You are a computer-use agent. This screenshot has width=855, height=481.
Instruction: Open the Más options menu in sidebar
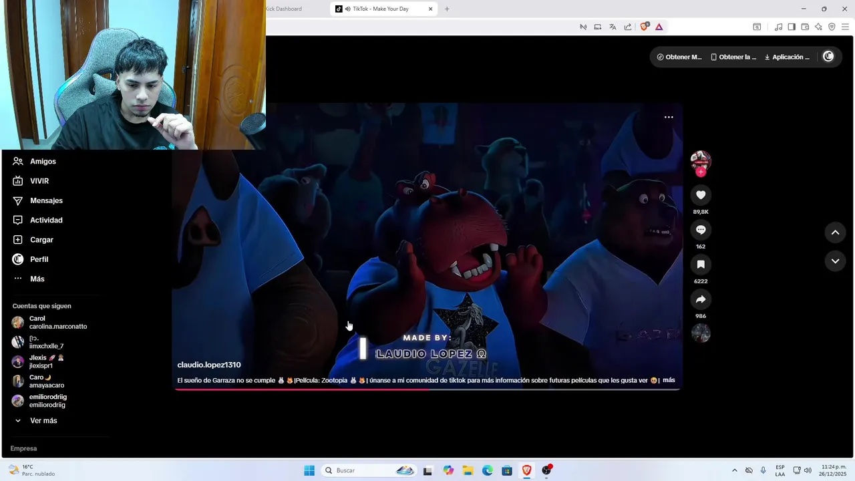(28, 279)
